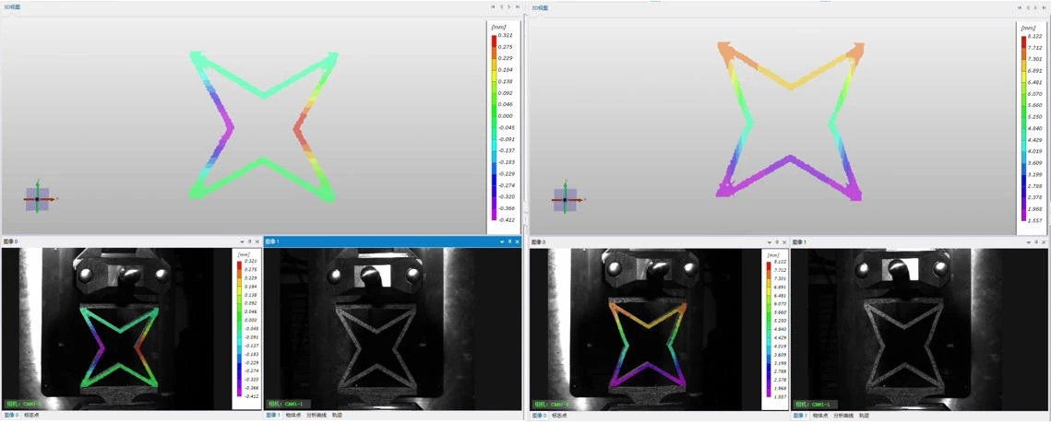
Task: Toggle pin on the blue-highlighted 图像 1 panel
Action: pyautogui.click(x=509, y=242)
